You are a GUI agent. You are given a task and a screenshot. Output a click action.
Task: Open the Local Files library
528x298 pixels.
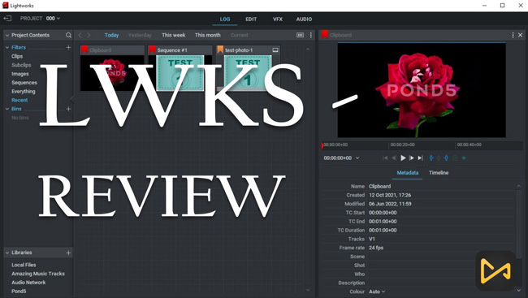tap(24, 265)
